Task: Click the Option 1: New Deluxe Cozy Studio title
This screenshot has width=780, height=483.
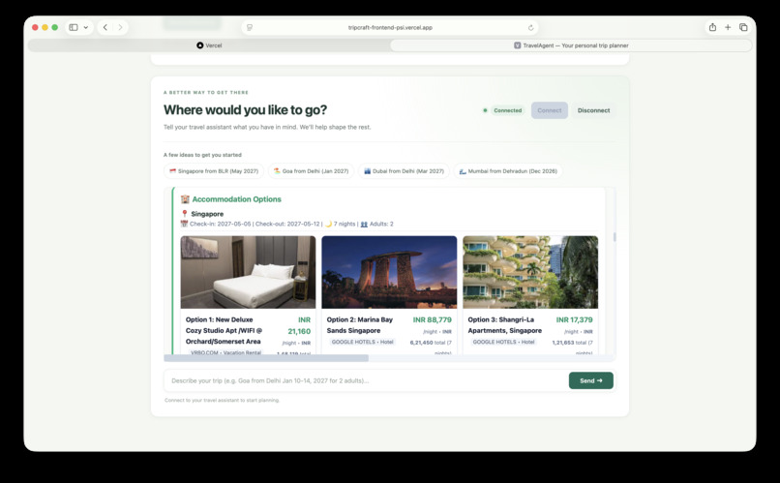Action: (x=224, y=330)
